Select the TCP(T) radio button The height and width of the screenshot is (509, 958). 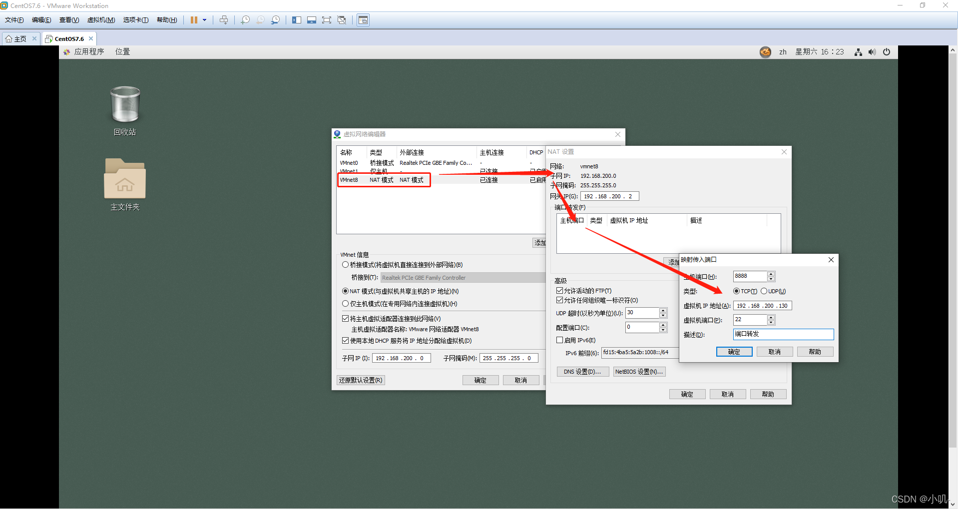click(x=736, y=291)
